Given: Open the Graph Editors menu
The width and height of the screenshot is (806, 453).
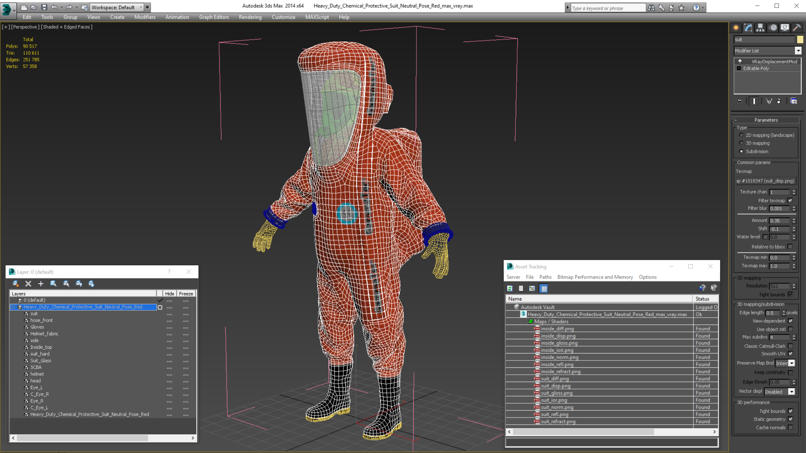Looking at the screenshot, I should (214, 17).
